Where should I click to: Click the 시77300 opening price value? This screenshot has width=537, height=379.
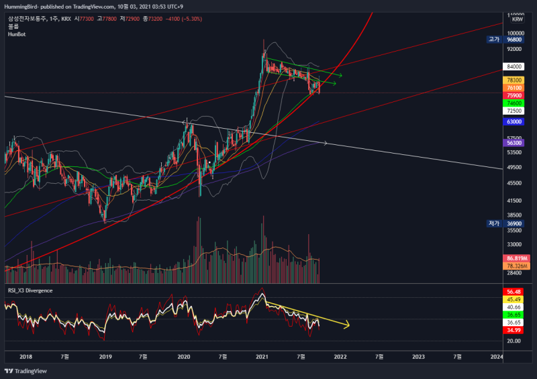[84, 19]
